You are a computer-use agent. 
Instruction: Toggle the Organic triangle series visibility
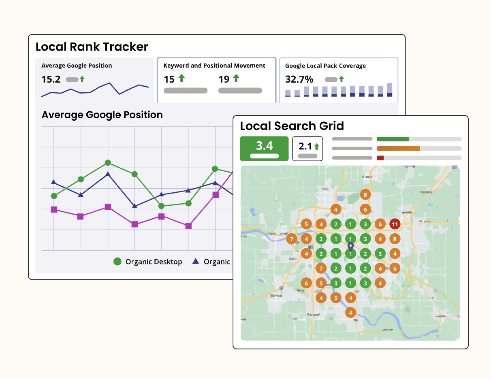(195, 262)
